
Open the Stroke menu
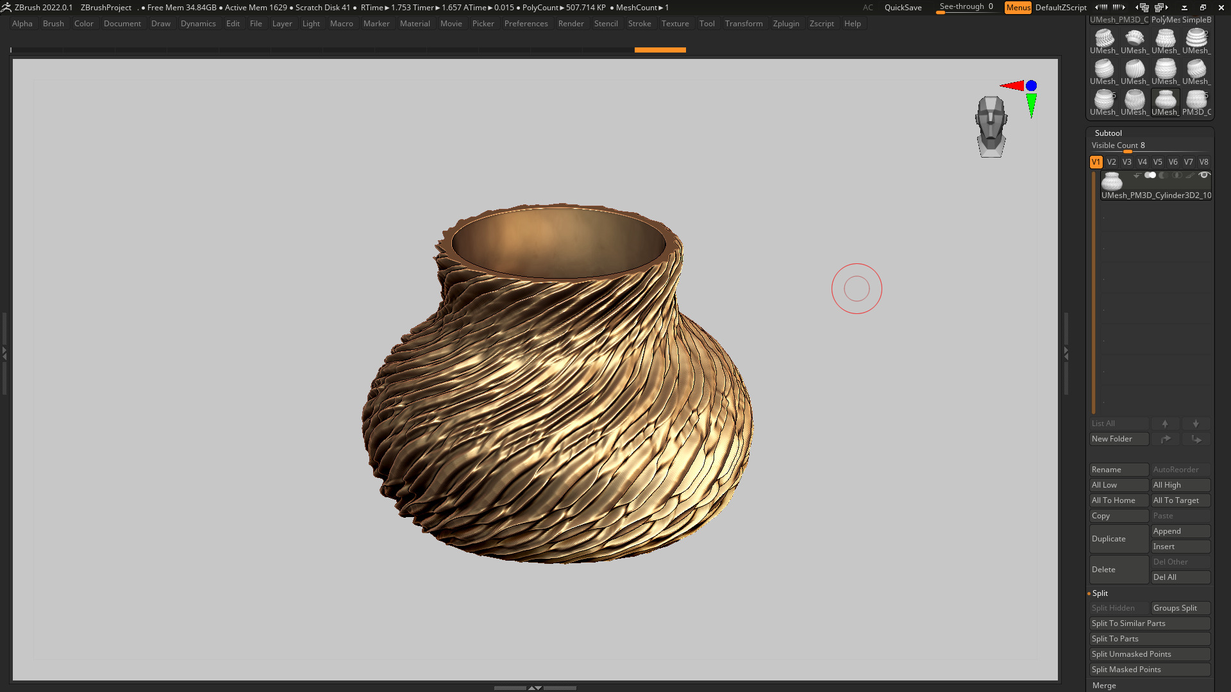tap(639, 24)
